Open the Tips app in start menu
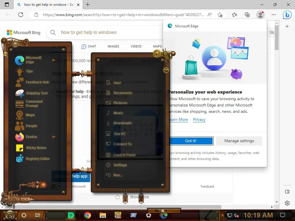The width and height of the screenshot is (295, 221). [x=24, y=71]
